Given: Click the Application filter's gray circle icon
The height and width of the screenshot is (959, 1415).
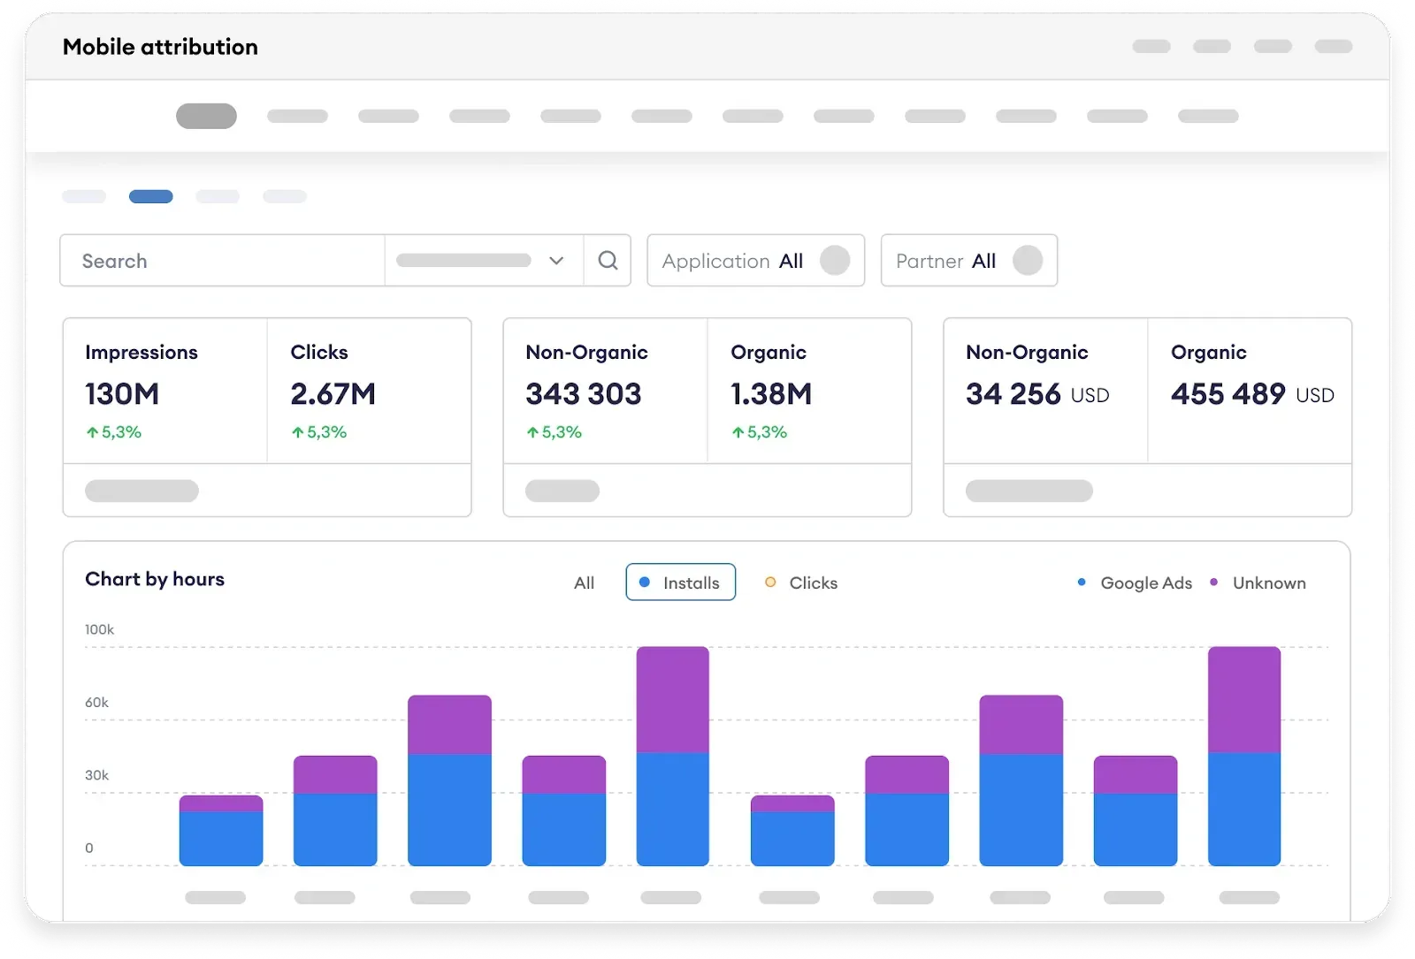Looking at the screenshot, I should click(835, 261).
